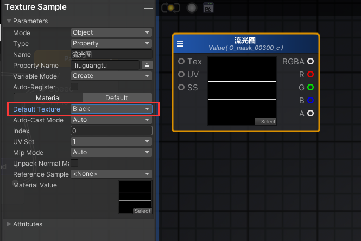361x241 pixels.
Task: Click the Default Texture label
Action: [36, 109]
